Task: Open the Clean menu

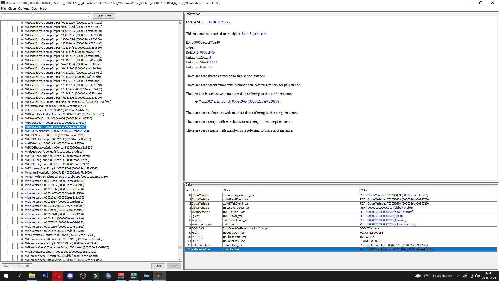Action: tap(12, 9)
